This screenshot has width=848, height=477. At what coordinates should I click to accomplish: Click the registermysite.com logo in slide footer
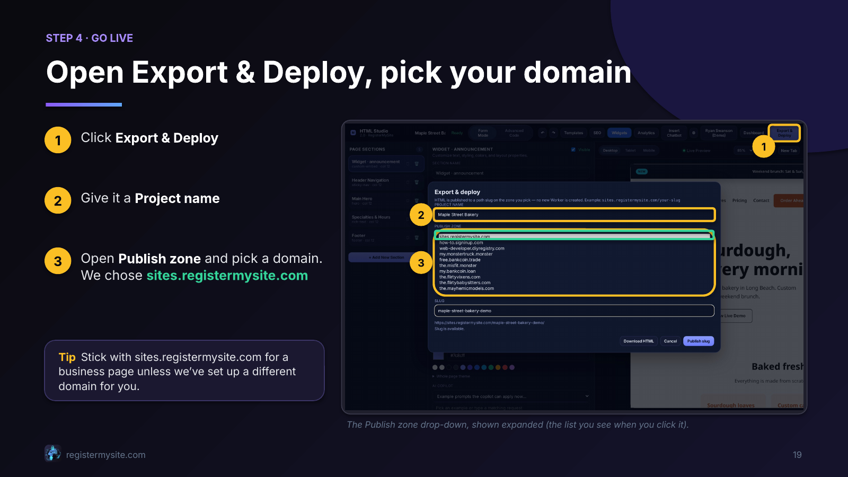[52, 453]
